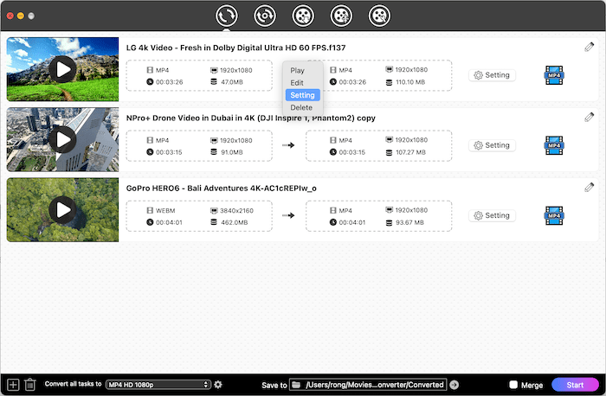The image size is (606, 396).
Task: Expand the MP4 HD 1080p format dropdown
Action: click(158, 385)
